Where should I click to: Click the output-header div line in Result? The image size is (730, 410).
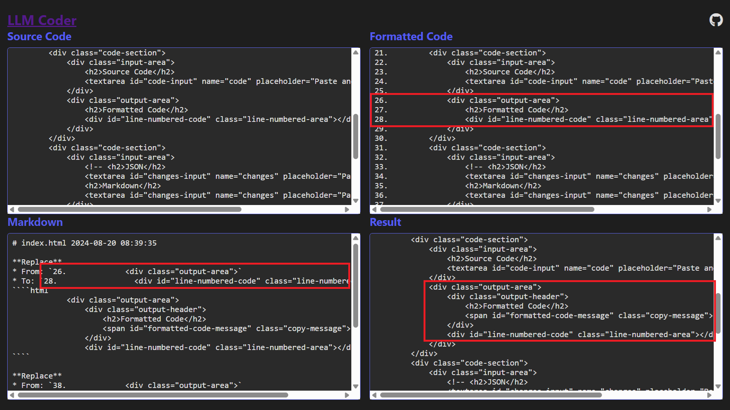click(x=508, y=296)
